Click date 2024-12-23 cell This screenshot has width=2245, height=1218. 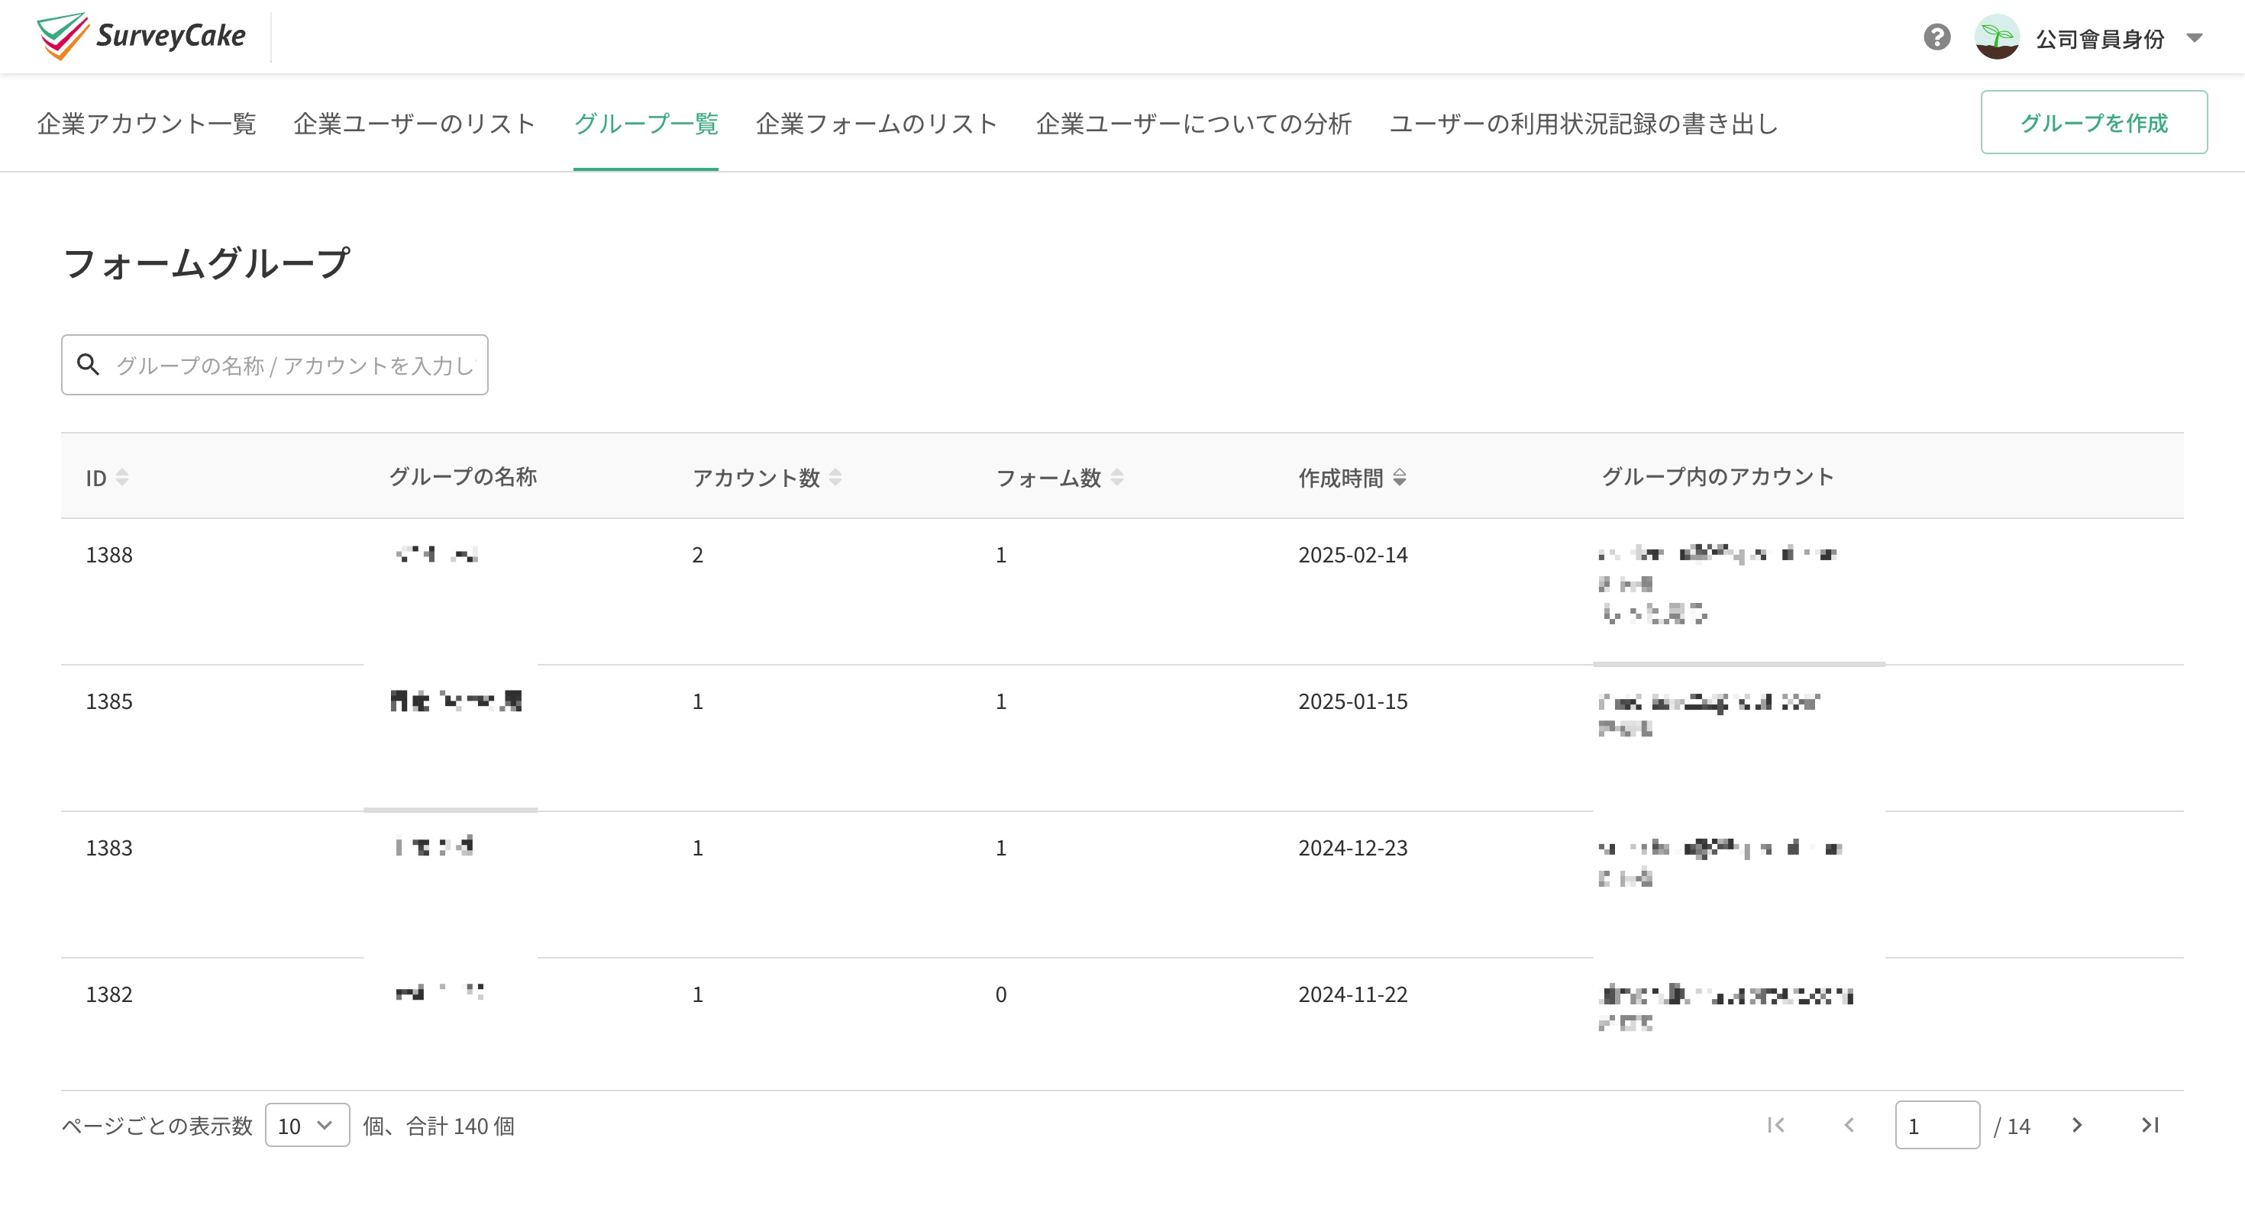pos(1352,848)
